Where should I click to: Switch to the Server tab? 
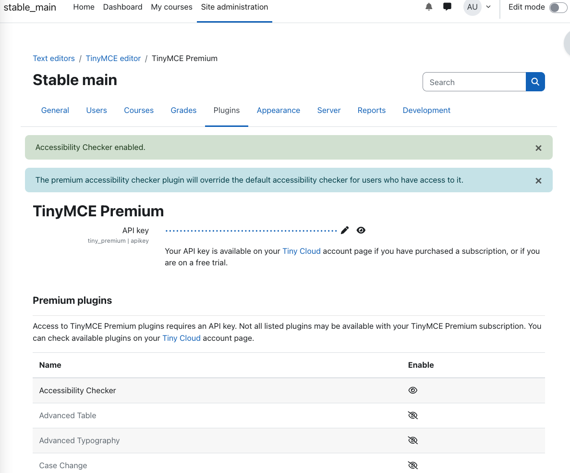coord(329,110)
